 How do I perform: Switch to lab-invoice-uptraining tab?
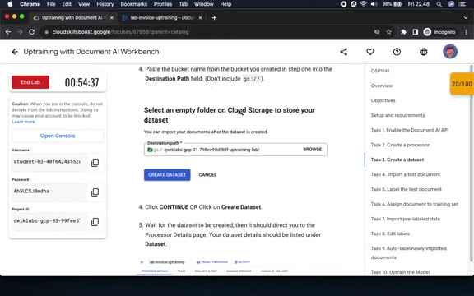click(162, 17)
